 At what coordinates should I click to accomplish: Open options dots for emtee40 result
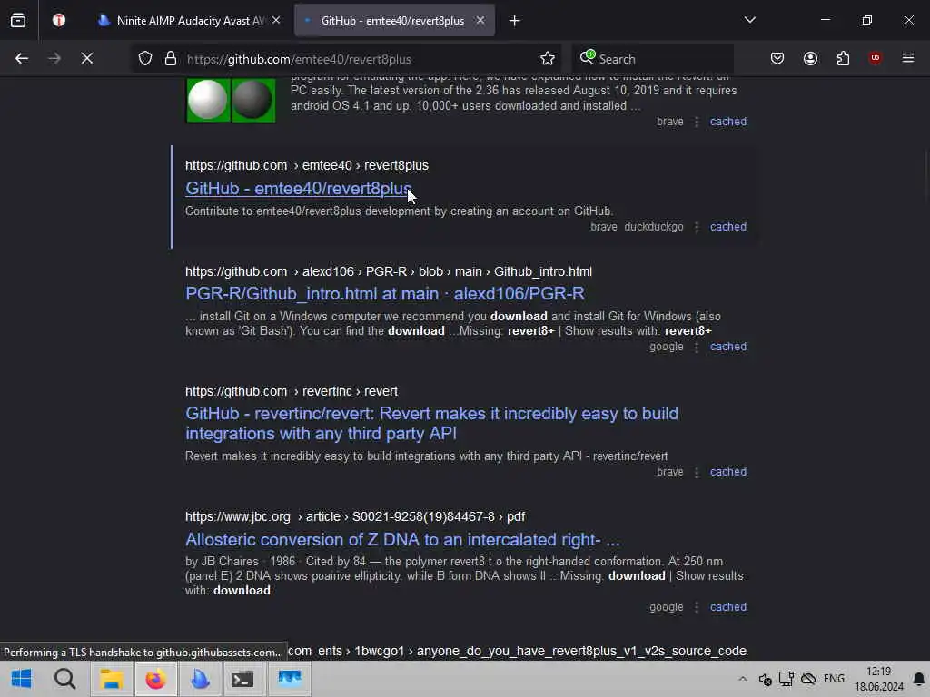point(697,227)
